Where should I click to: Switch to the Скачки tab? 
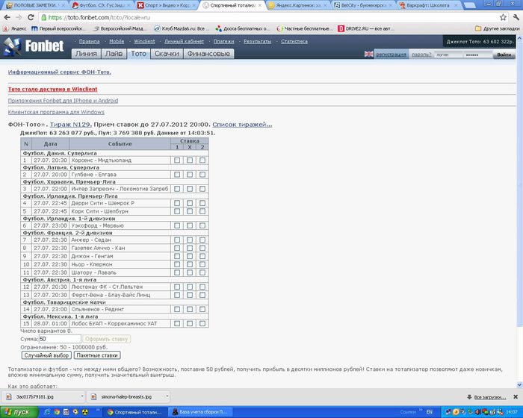(167, 54)
